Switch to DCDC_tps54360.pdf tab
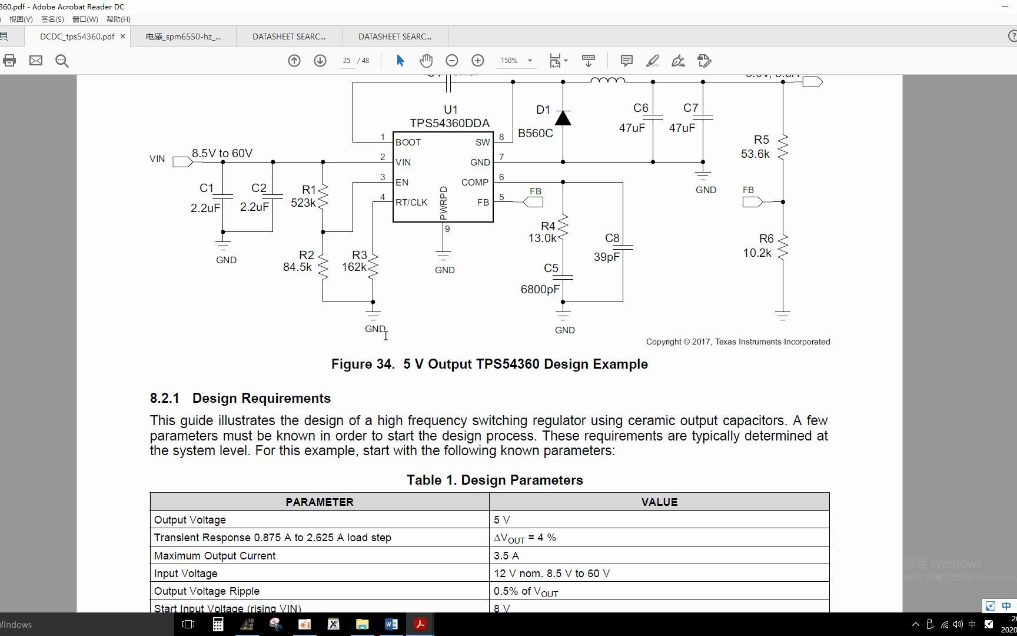Viewport: 1017px width, 636px height. [x=77, y=37]
